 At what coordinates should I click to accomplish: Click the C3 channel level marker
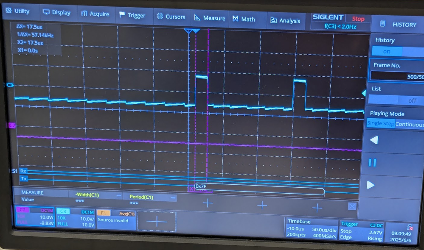click(9, 85)
